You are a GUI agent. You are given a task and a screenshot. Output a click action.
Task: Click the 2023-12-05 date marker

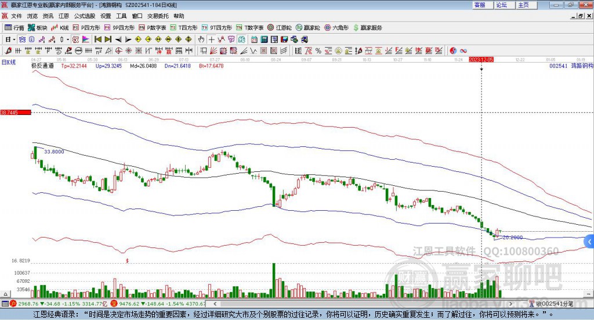(x=481, y=59)
